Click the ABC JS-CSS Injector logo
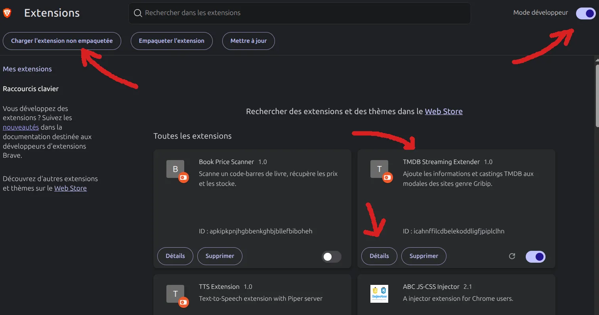599x315 pixels. (x=380, y=294)
